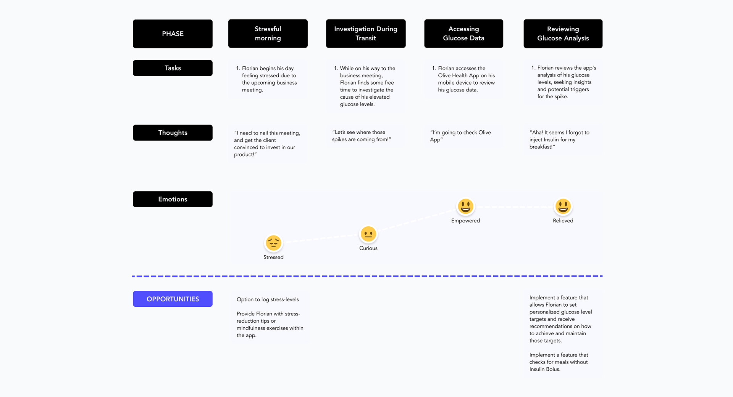Toggle the Relieved emotion marker on the curve
Screen dimensions: 733x397
[x=563, y=207]
